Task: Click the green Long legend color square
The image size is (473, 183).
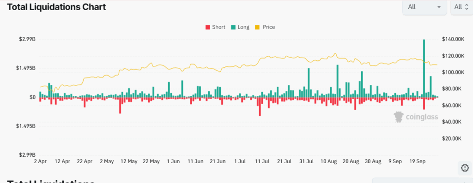Action: (x=233, y=27)
